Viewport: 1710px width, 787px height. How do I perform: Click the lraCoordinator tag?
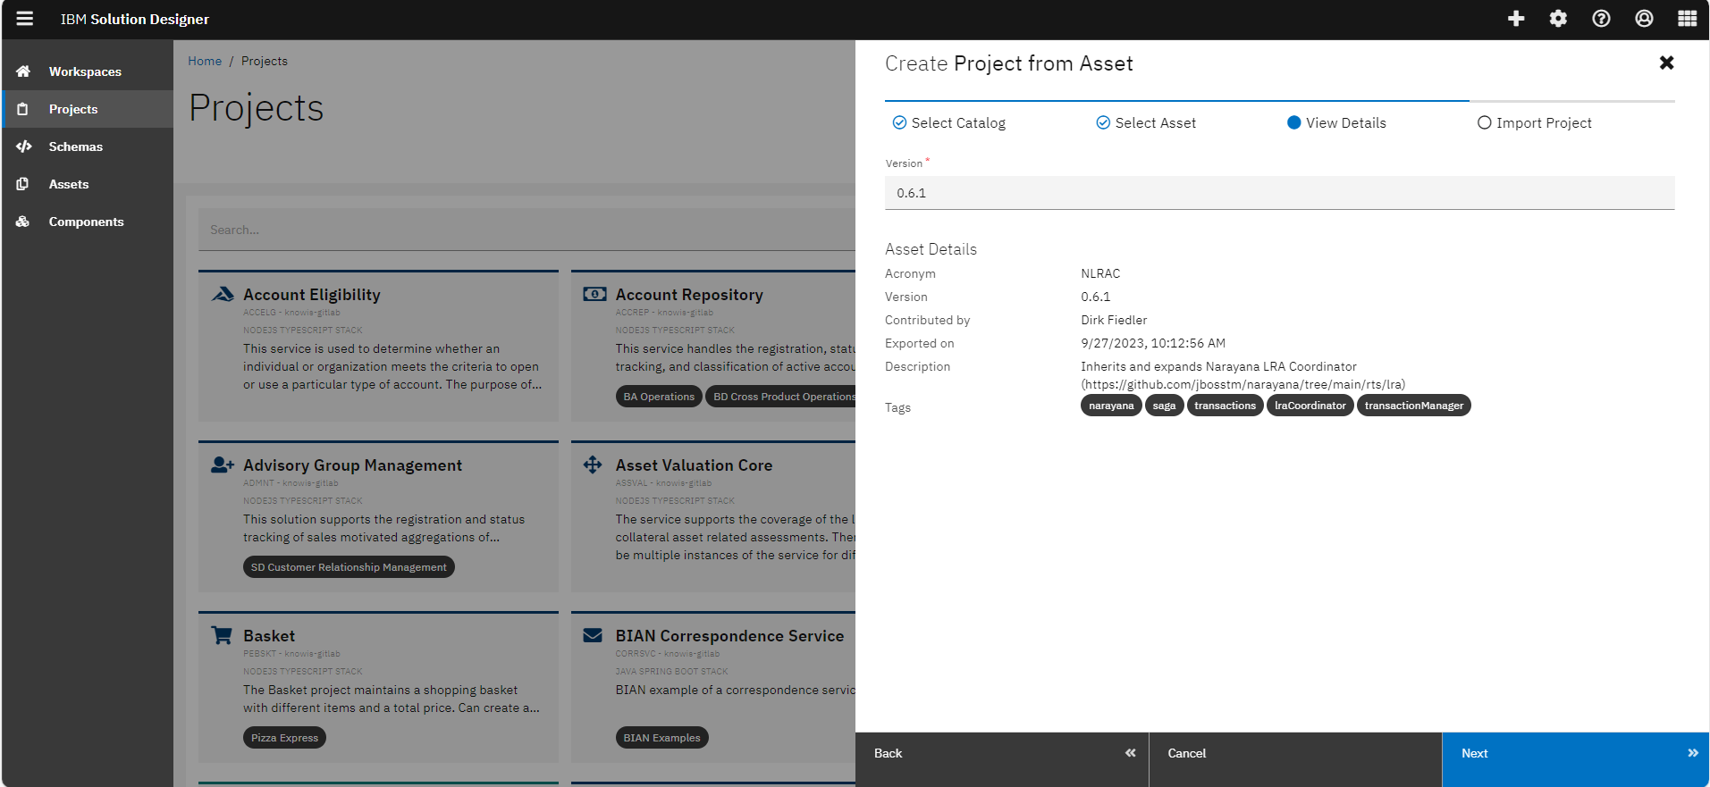click(1310, 406)
